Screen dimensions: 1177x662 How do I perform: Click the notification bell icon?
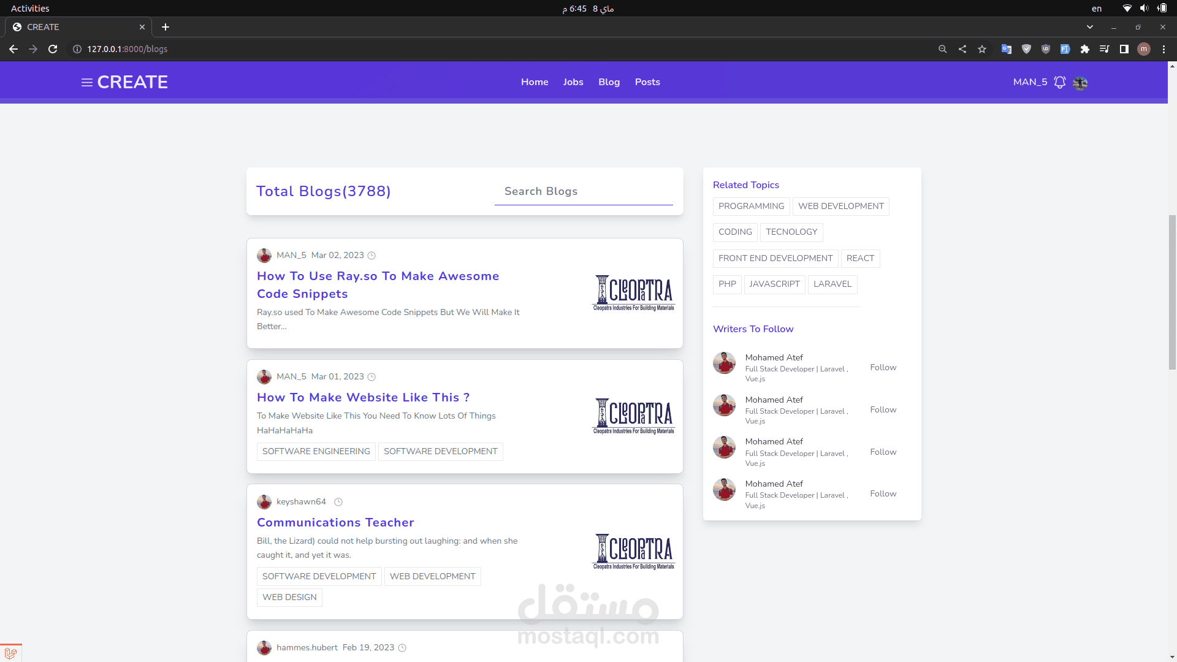coord(1059,82)
